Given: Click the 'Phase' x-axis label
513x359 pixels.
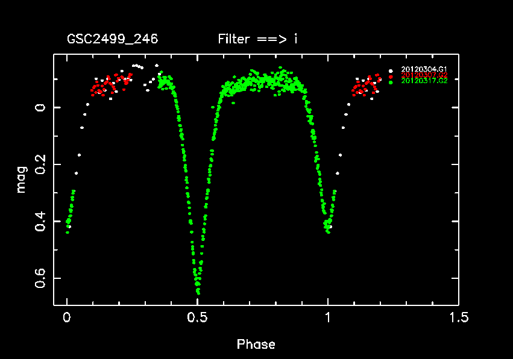Looking at the screenshot, I should (x=256, y=345).
